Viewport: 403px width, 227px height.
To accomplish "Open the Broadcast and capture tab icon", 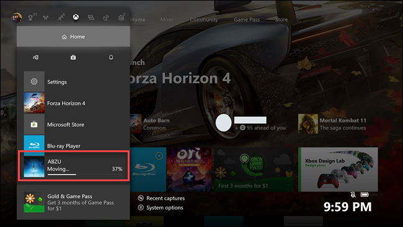I will (106, 17).
